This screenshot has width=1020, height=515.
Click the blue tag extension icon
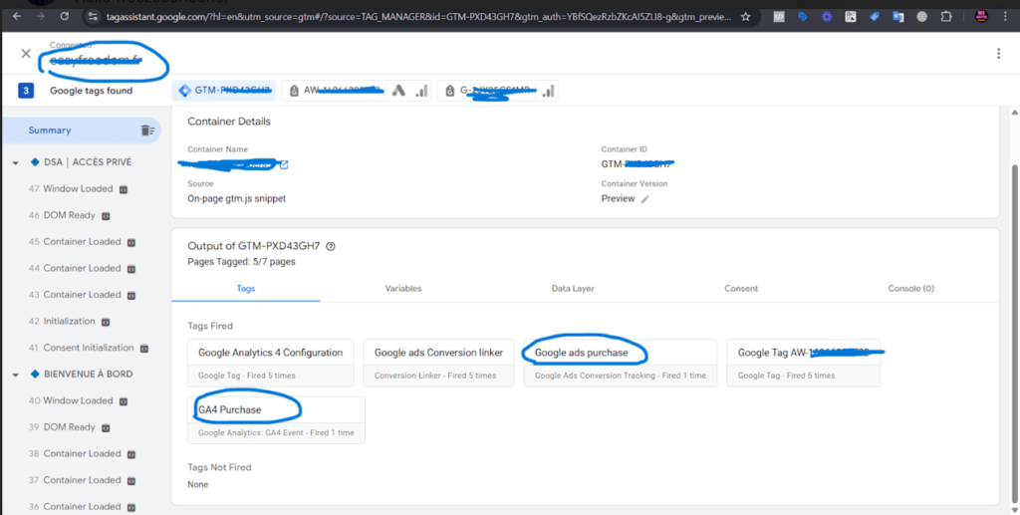803,17
